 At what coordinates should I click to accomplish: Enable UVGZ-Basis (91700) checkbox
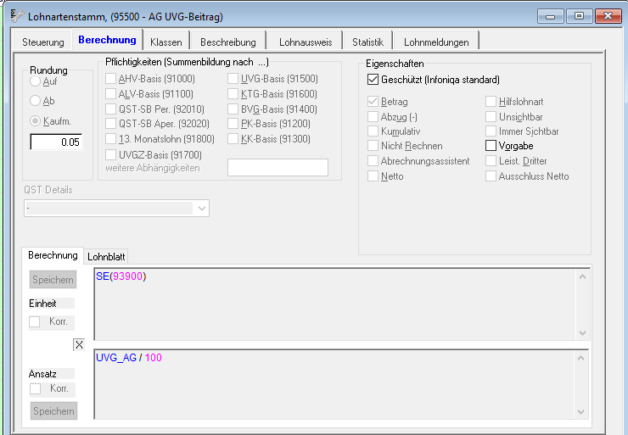coord(110,155)
